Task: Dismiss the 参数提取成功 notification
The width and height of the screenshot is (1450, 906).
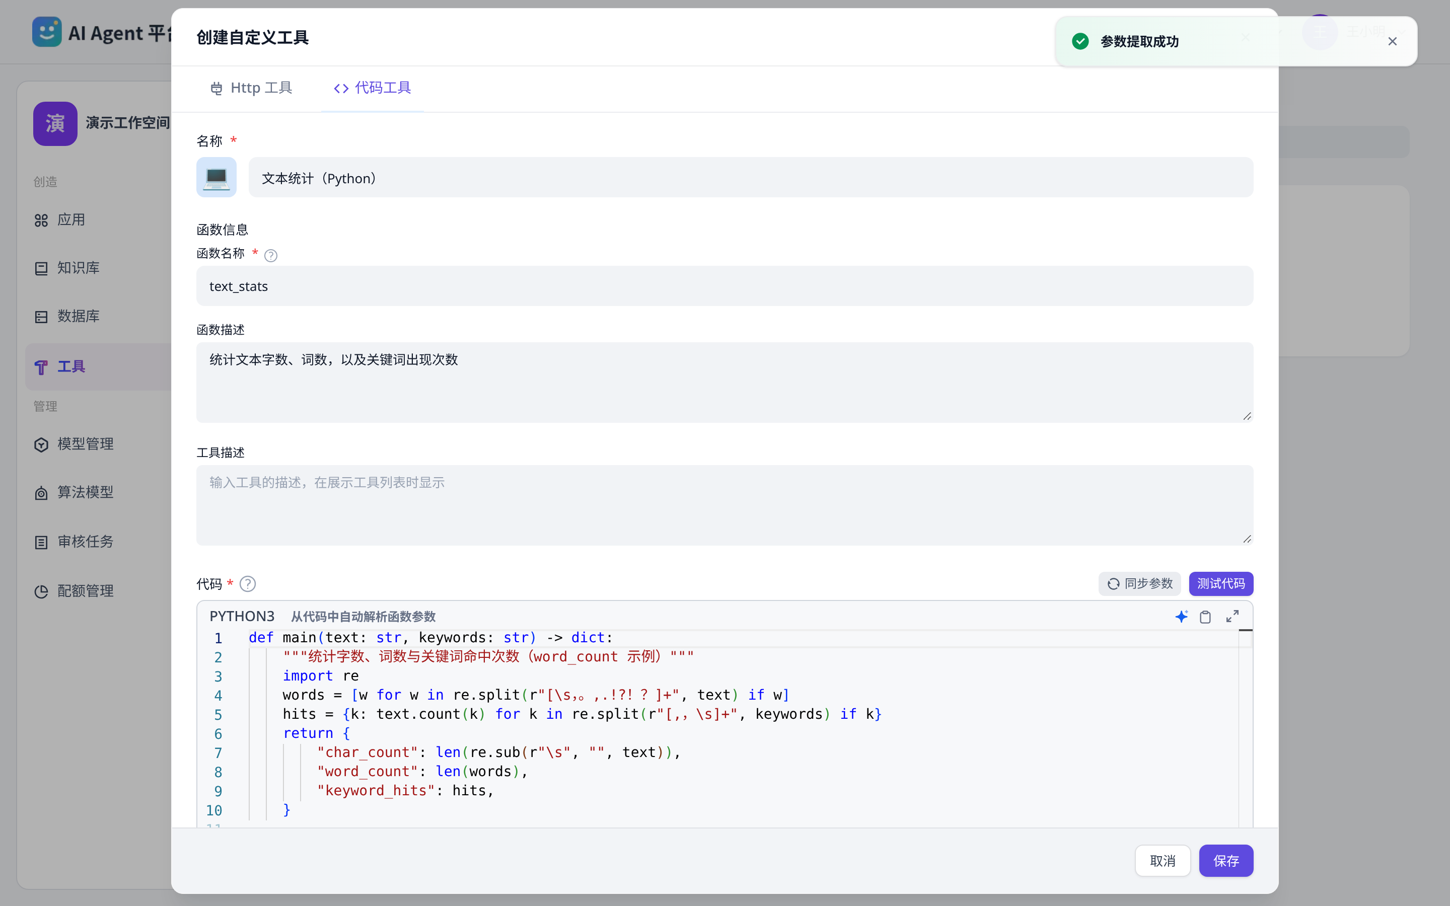Action: click(x=1392, y=41)
